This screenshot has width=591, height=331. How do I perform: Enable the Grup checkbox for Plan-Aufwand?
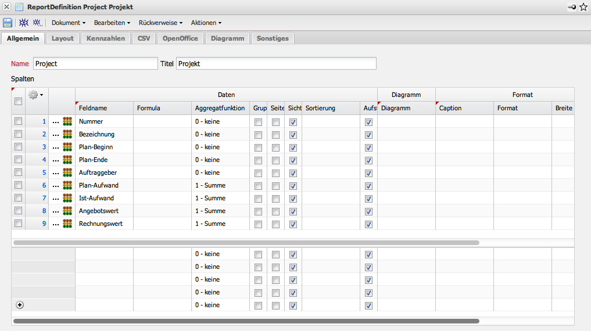click(x=258, y=186)
